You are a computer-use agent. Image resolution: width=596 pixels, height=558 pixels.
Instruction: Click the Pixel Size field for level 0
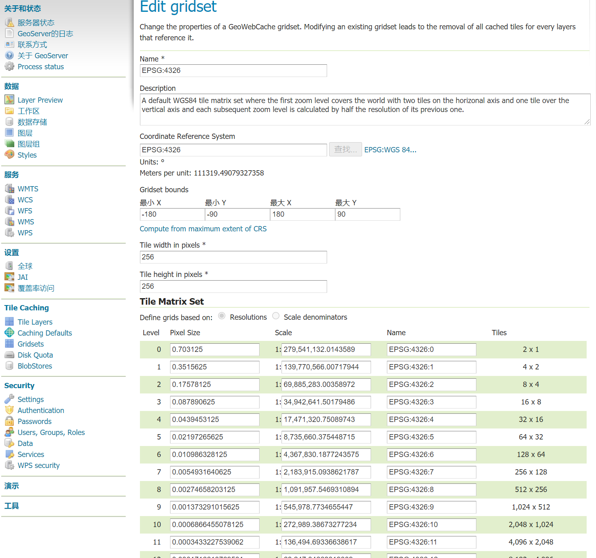pyautogui.click(x=214, y=349)
